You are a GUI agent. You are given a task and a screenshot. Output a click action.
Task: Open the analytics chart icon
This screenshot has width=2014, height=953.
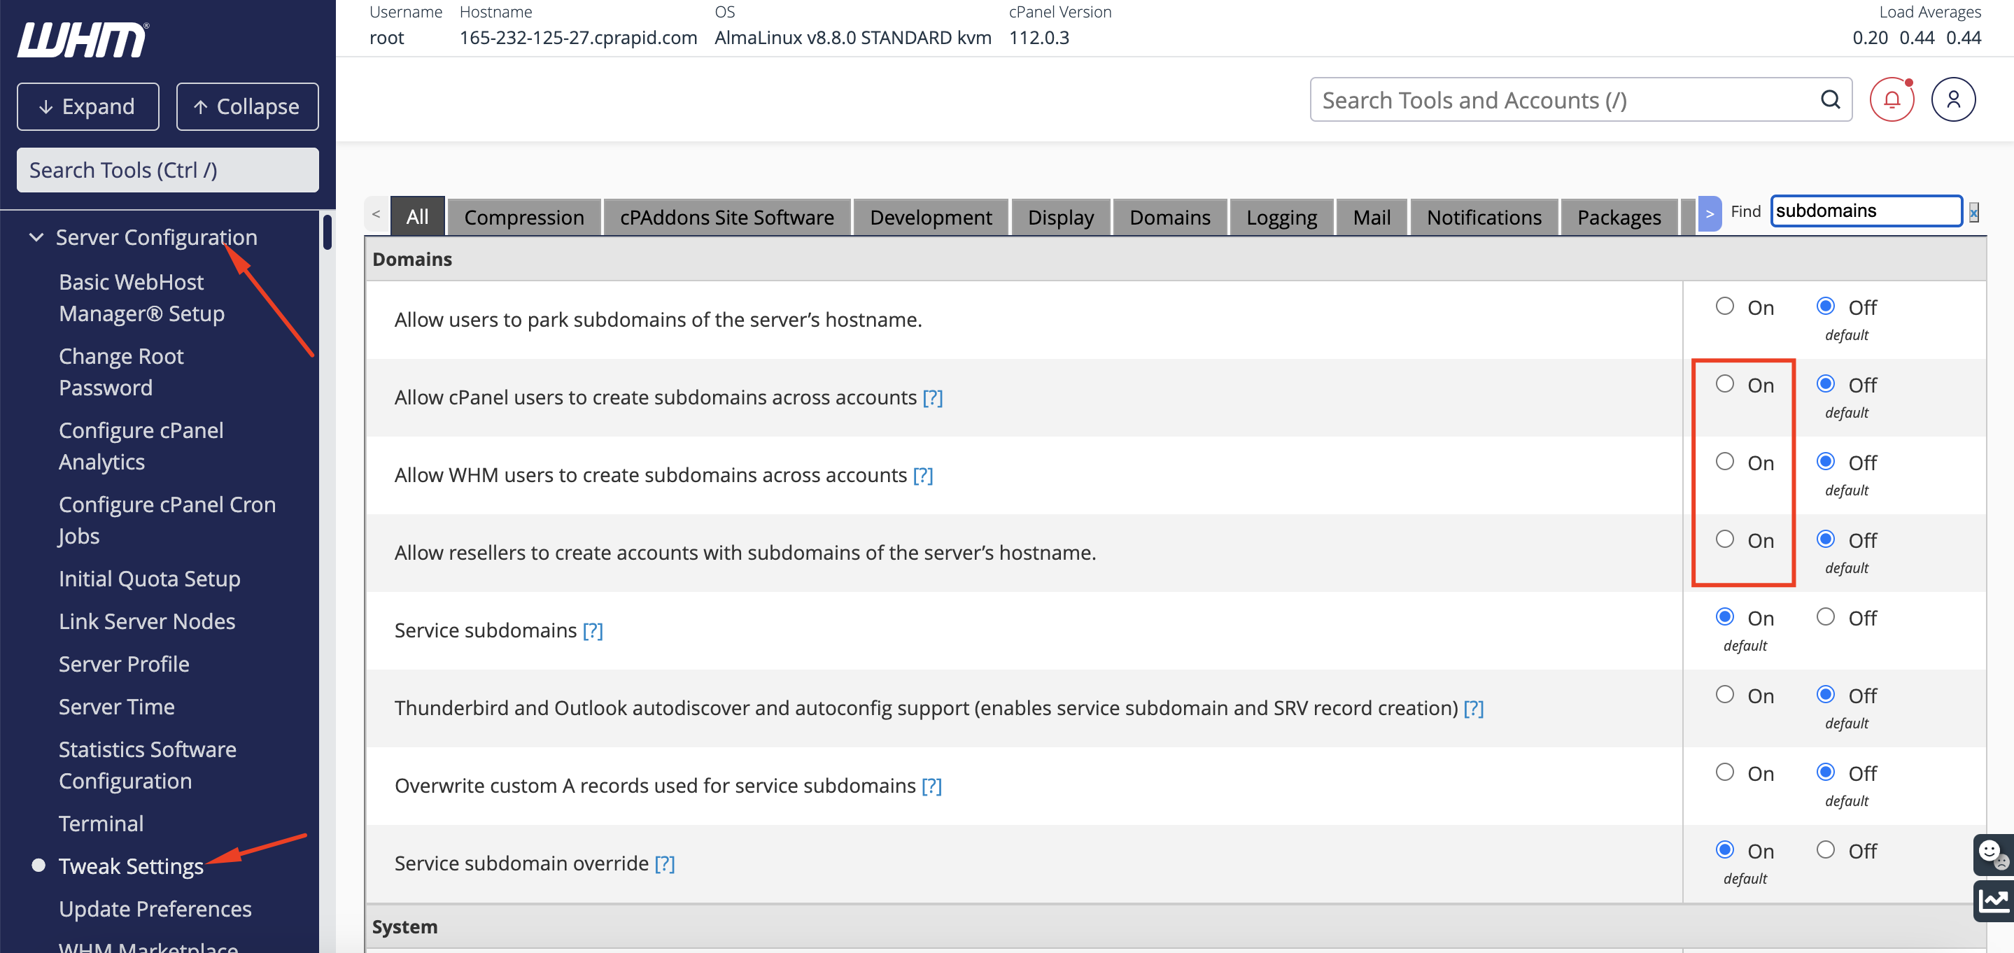pyautogui.click(x=1993, y=901)
